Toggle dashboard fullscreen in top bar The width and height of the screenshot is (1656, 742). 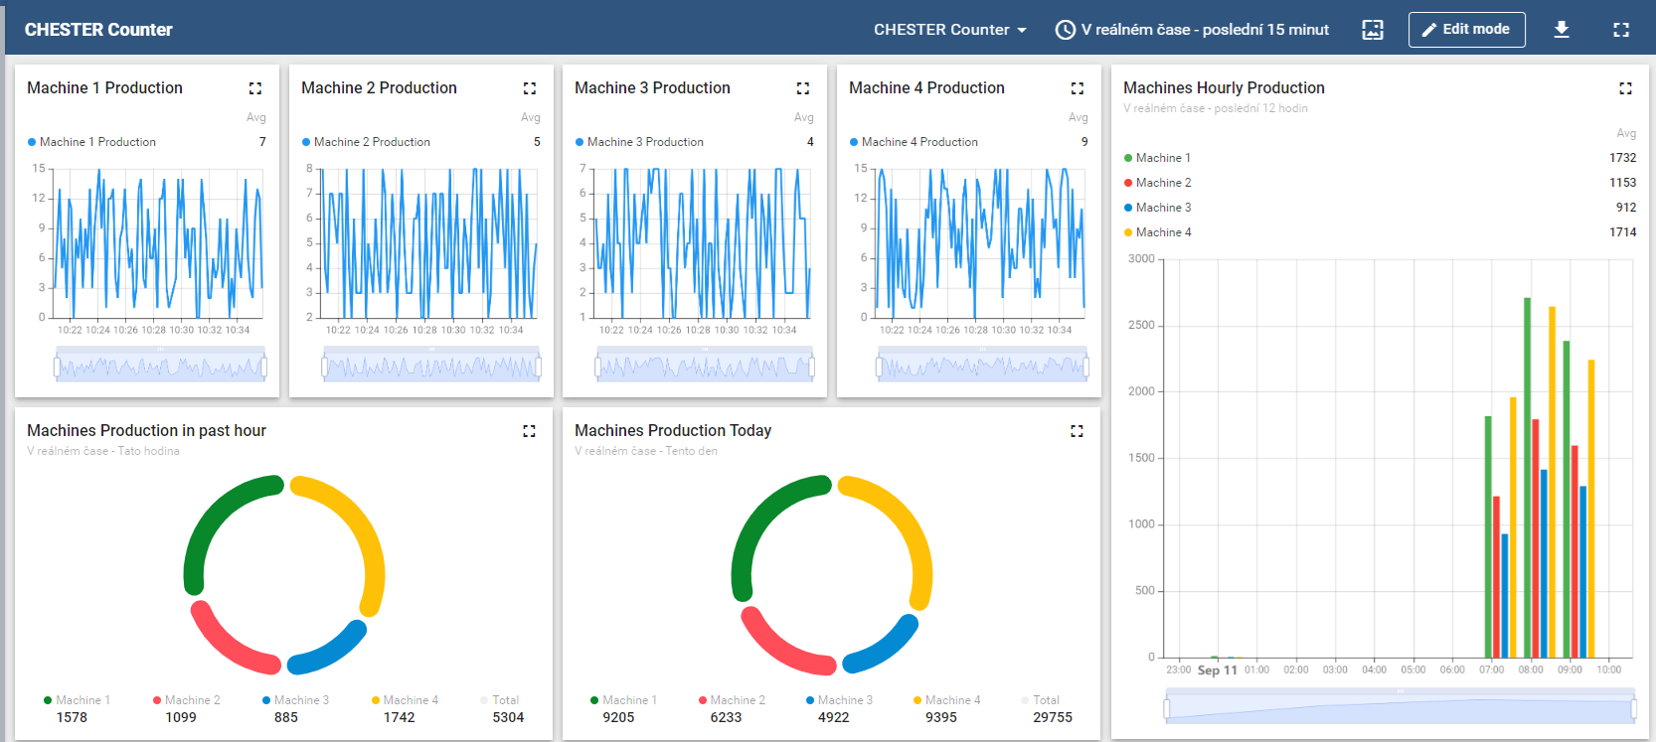pos(1621,30)
